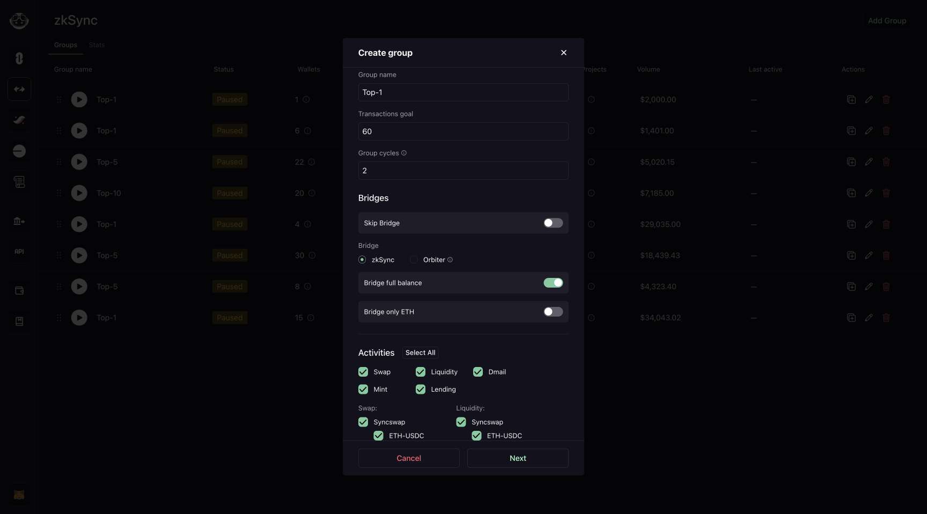Click the Select All activities button
Viewport: 927px width, 514px height.
point(421,353)
